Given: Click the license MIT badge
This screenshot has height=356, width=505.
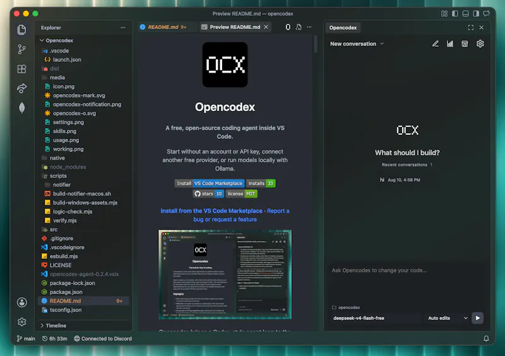Looking at the screenshot, I should (x=241, y=194).
